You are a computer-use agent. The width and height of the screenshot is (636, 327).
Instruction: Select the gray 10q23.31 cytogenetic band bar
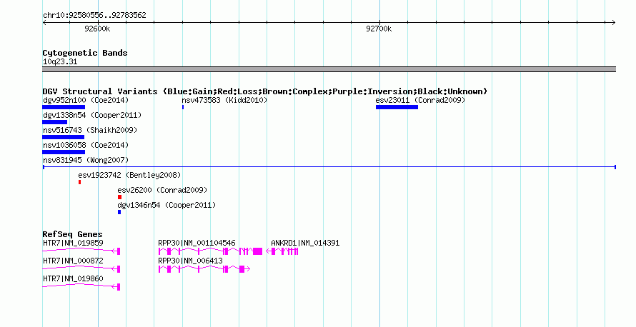pos(329,70)
